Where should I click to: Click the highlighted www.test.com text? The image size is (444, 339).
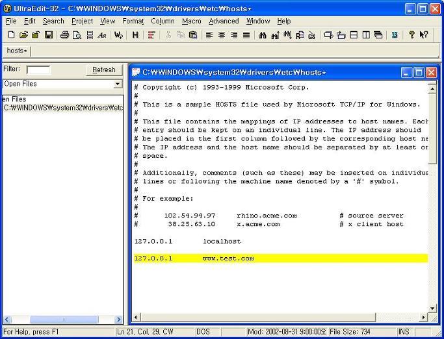[228, 258]
